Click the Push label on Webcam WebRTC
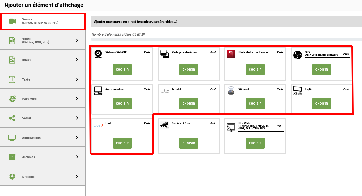Image resolution: width=362 pixels, height=196 pixels. (147, 52)
